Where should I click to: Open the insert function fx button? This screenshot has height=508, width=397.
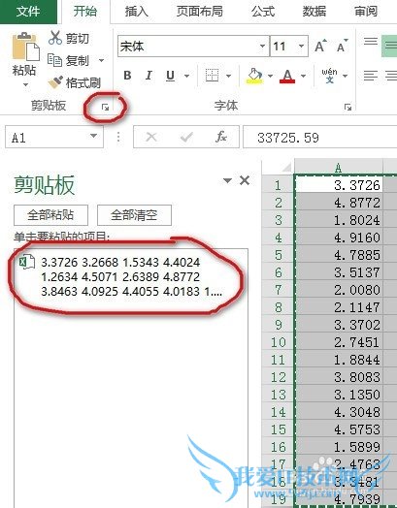point(221,137)
